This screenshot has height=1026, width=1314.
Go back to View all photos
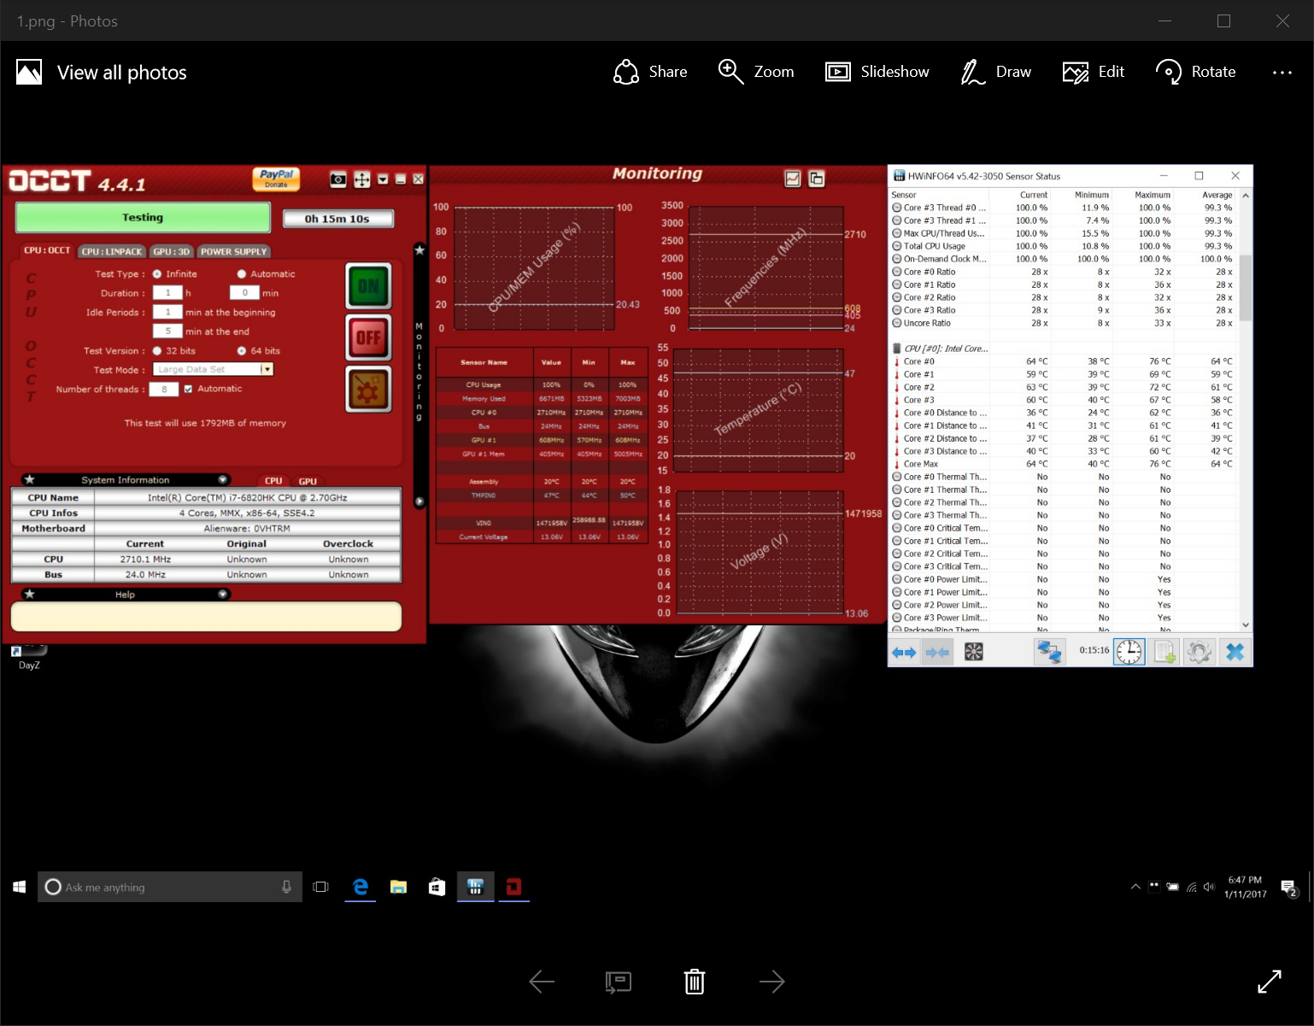click(x=102, y=73)
